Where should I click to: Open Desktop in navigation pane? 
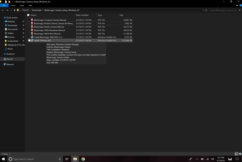pyautogui.click(x=11, y=21)
